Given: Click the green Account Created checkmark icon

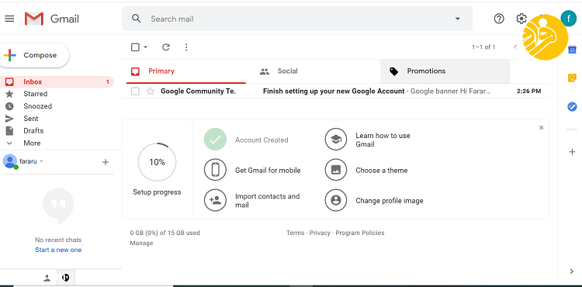Looking at the screenshot, I should [215, 140].
